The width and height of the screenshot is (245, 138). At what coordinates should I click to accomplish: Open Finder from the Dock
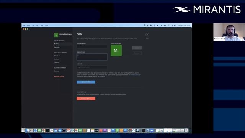click(x=27, y=130)
